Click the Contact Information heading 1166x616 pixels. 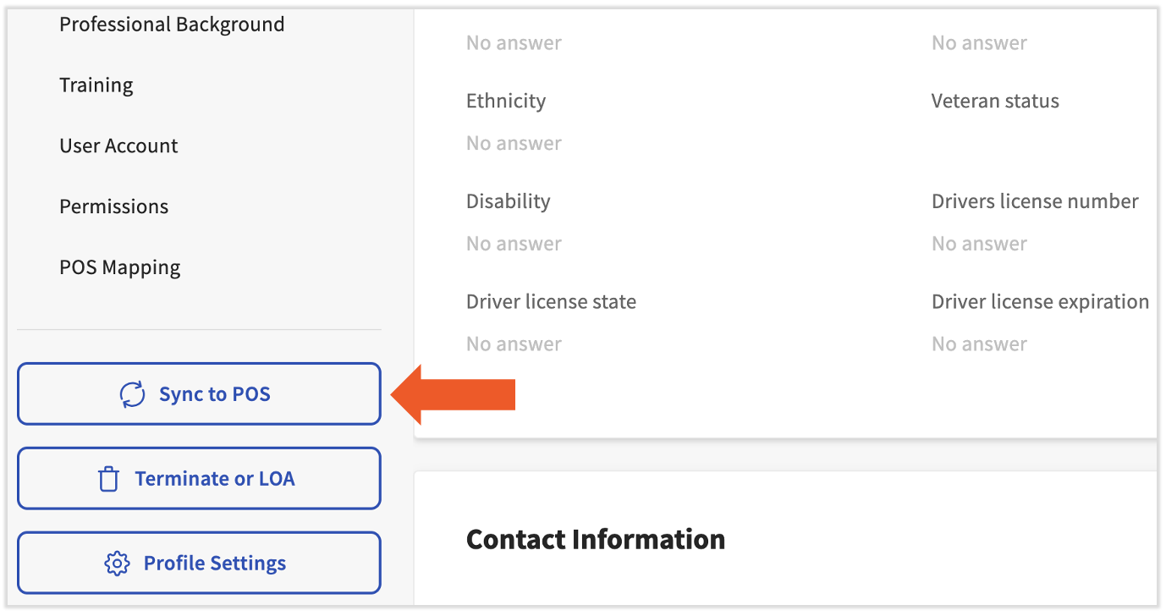click(596, 540)
